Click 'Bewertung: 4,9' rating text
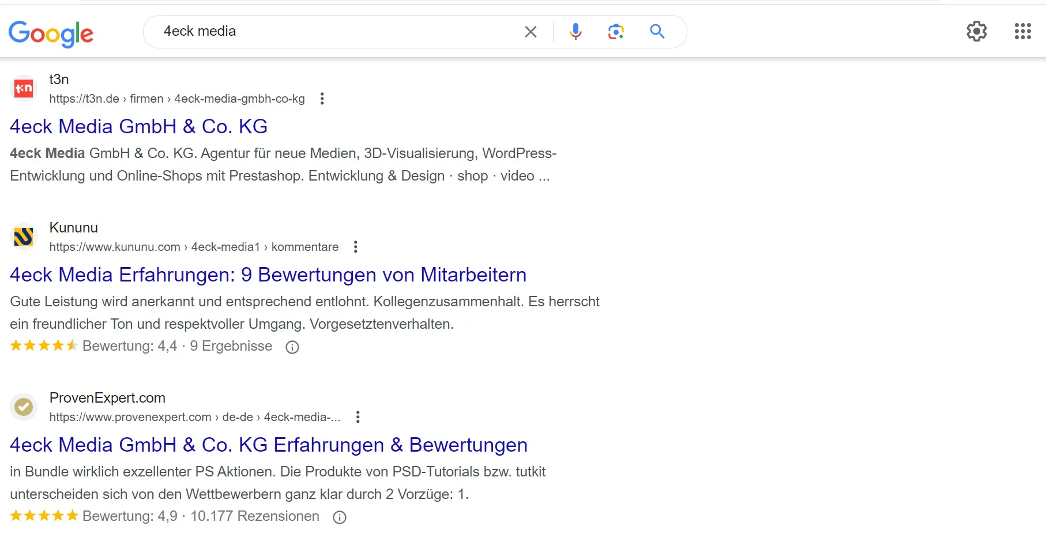Viewport: 1046px width, 537px height. pos(130,516)
